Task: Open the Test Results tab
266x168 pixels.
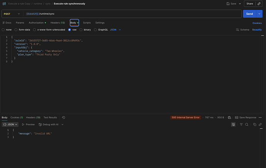Action: click(50, 117)
